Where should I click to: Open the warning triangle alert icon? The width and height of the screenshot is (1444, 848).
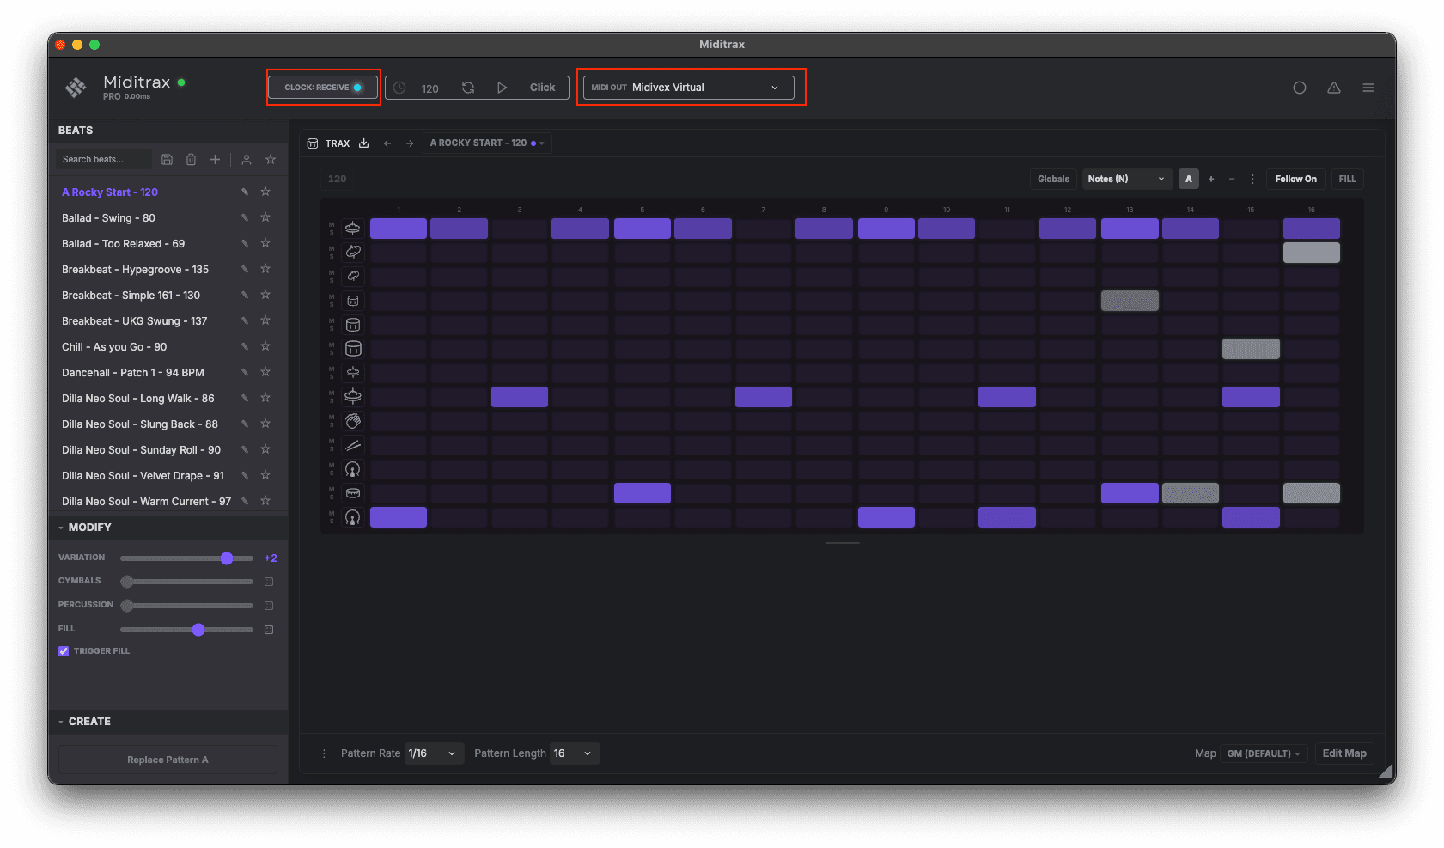click(1334, 88)
